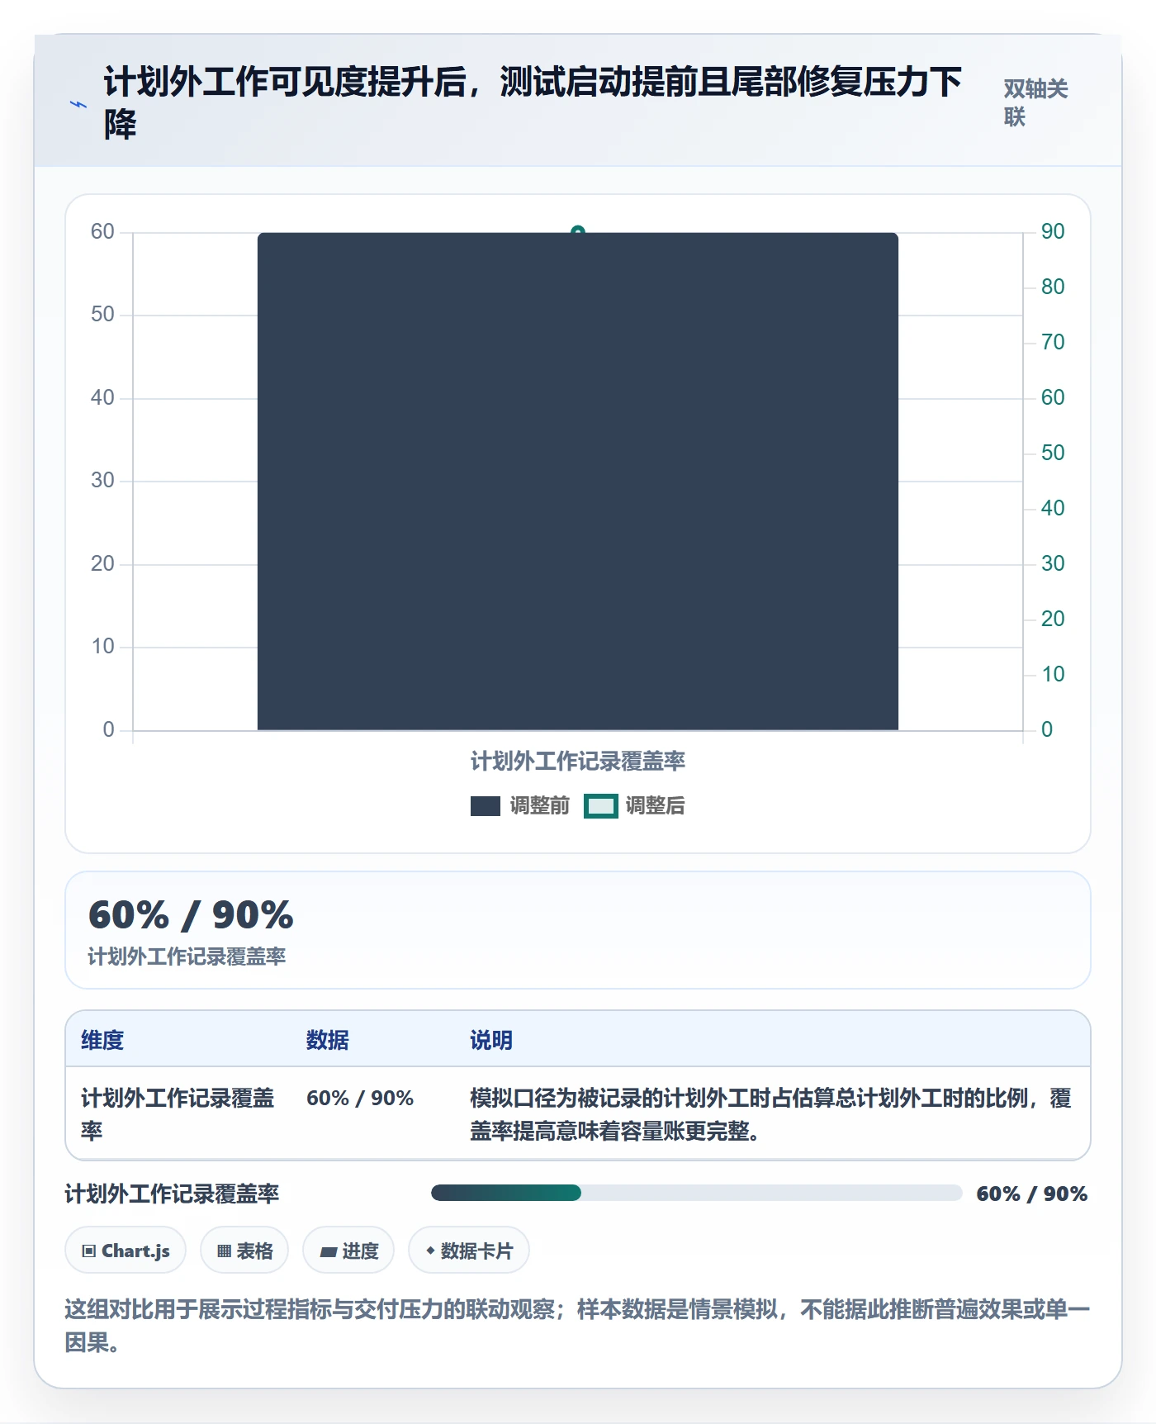Click the teal 调整后 data point atop the bar

pyautogui.click(x=578, y=231)
